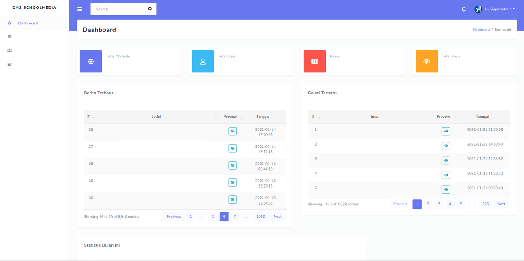The height and width of the screenshot is (261, 524).
Task: Go to Berita page 1
Action: tap(190, 216)
